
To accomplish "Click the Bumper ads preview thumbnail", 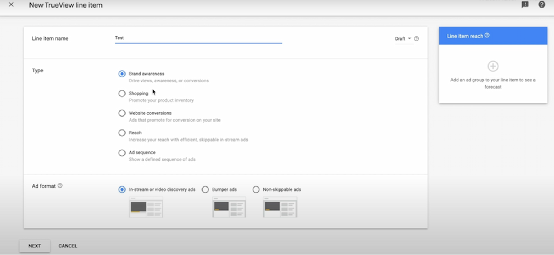I will [x=229, y=207].
